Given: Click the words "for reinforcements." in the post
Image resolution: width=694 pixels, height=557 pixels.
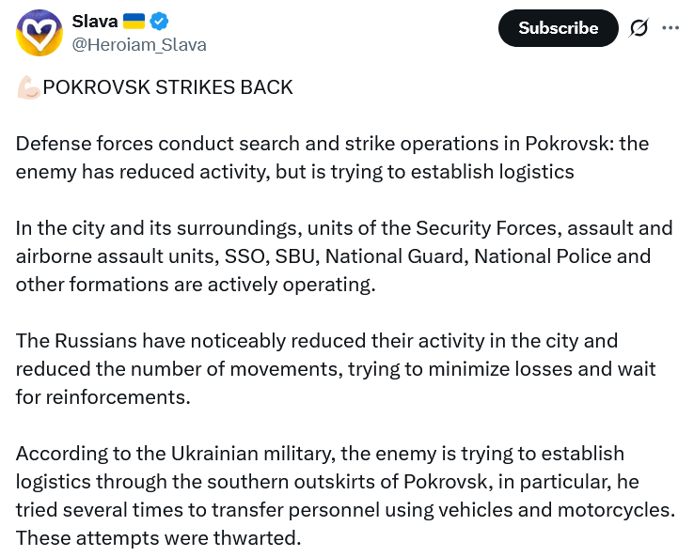Looking at the screenshot, I should click(103, 396).
